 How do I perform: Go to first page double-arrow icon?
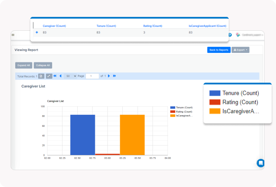[55, 76]
